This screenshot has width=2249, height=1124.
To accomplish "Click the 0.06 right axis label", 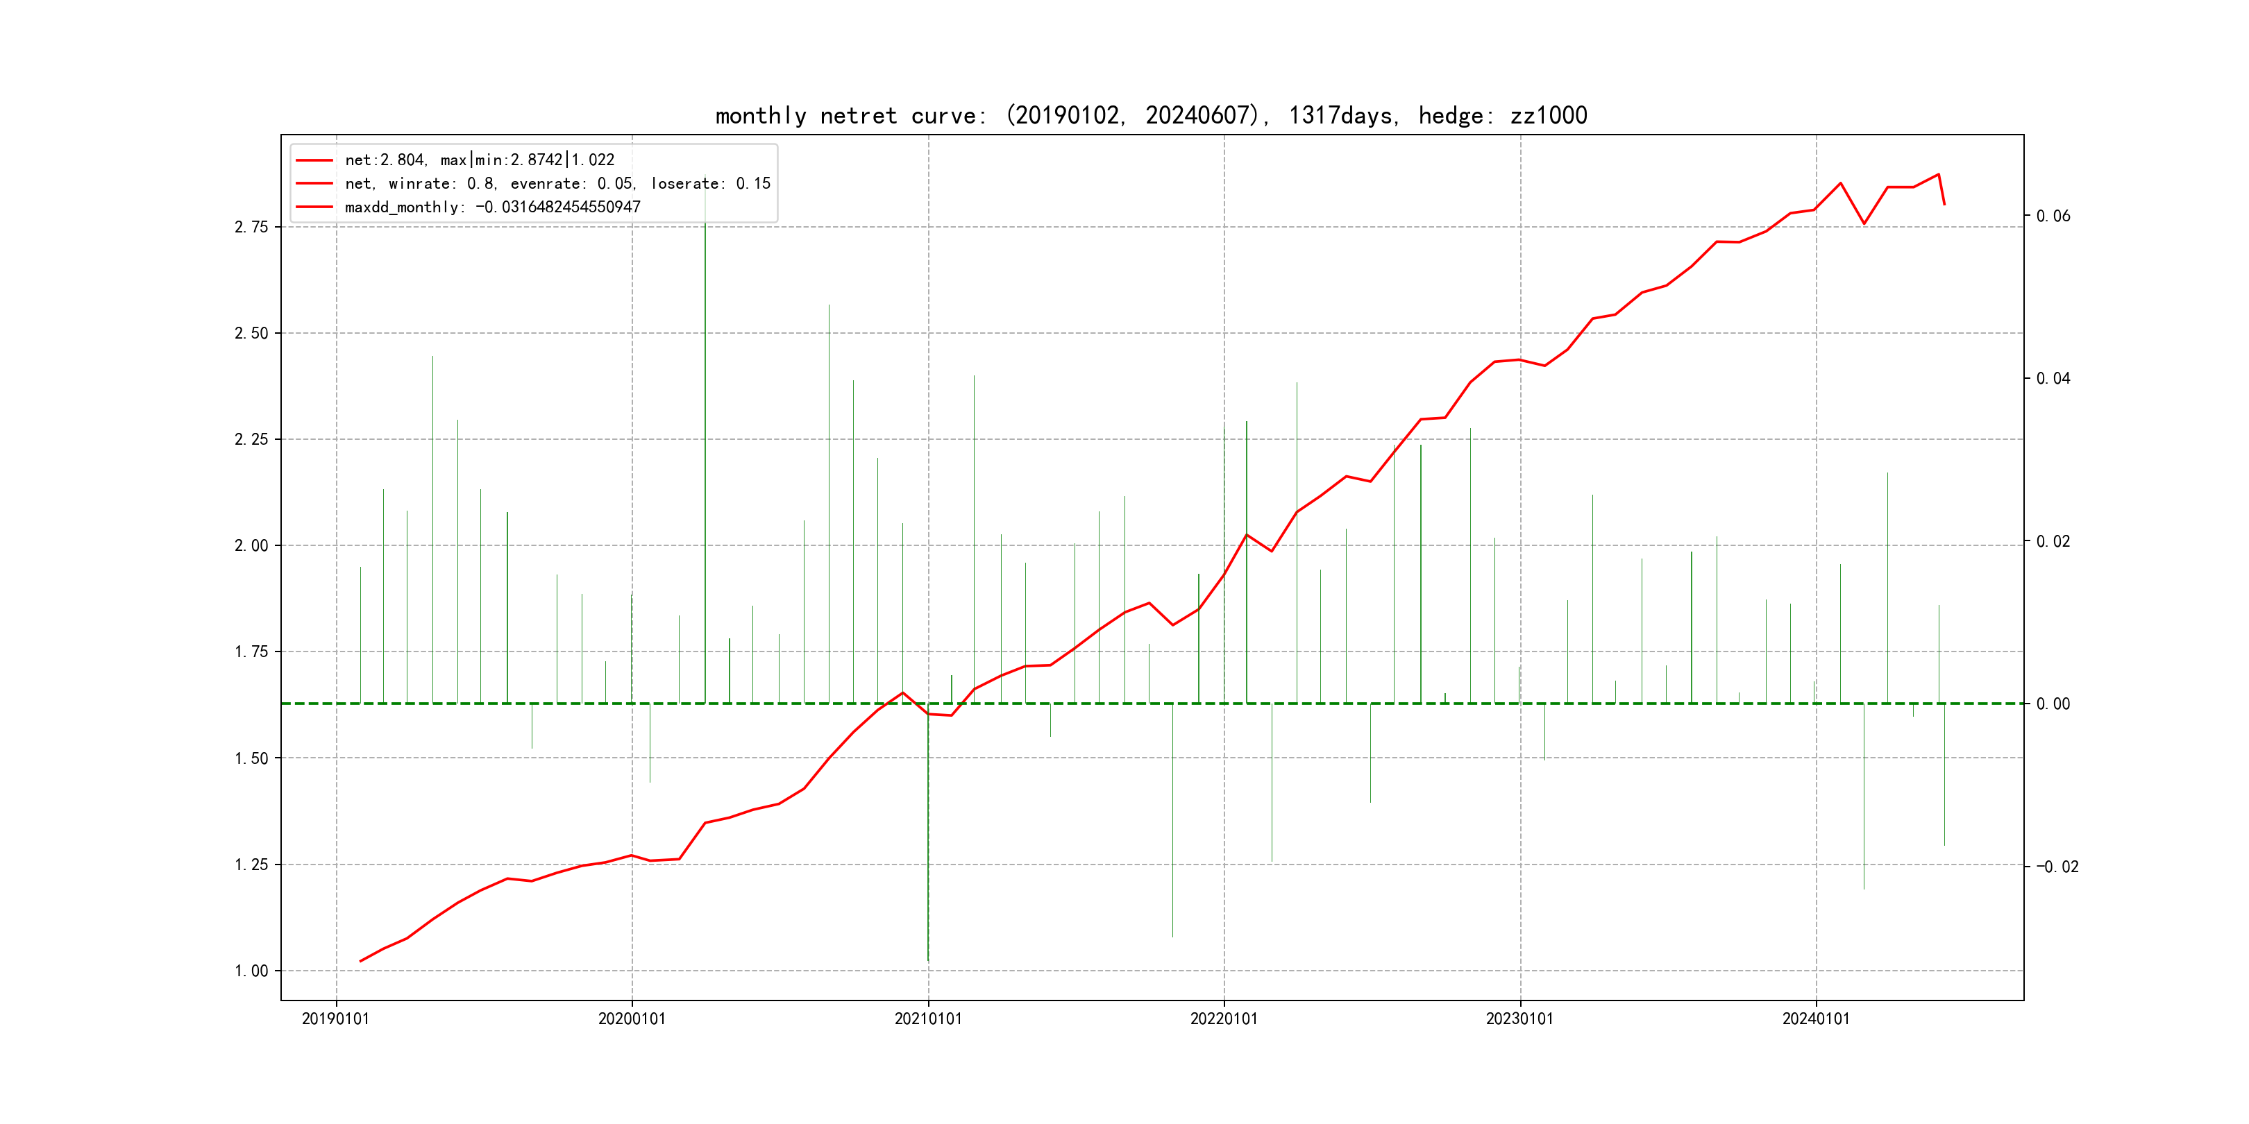I will click(x=2053, y=216).
